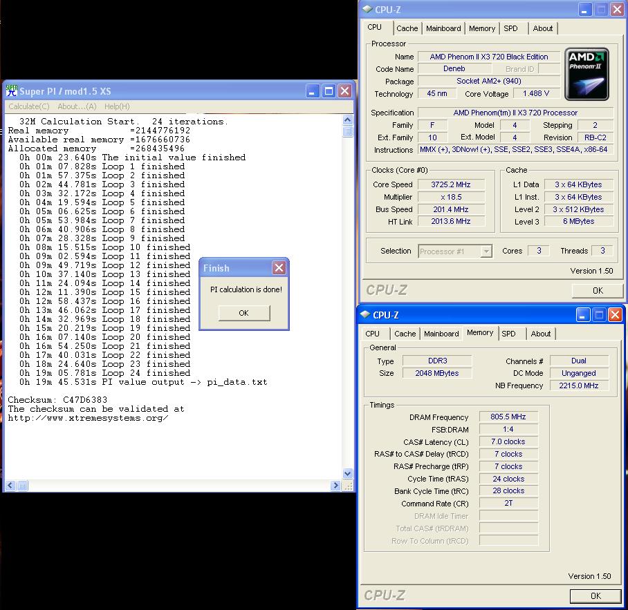The height and width of the screenshot is (610, 628).
Task: Click the Level 3 cache value 6 MBytes
Action: 579,221
